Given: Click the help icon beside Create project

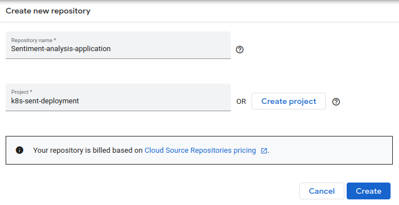Looking at the screenshot, I should click(336, 102).
